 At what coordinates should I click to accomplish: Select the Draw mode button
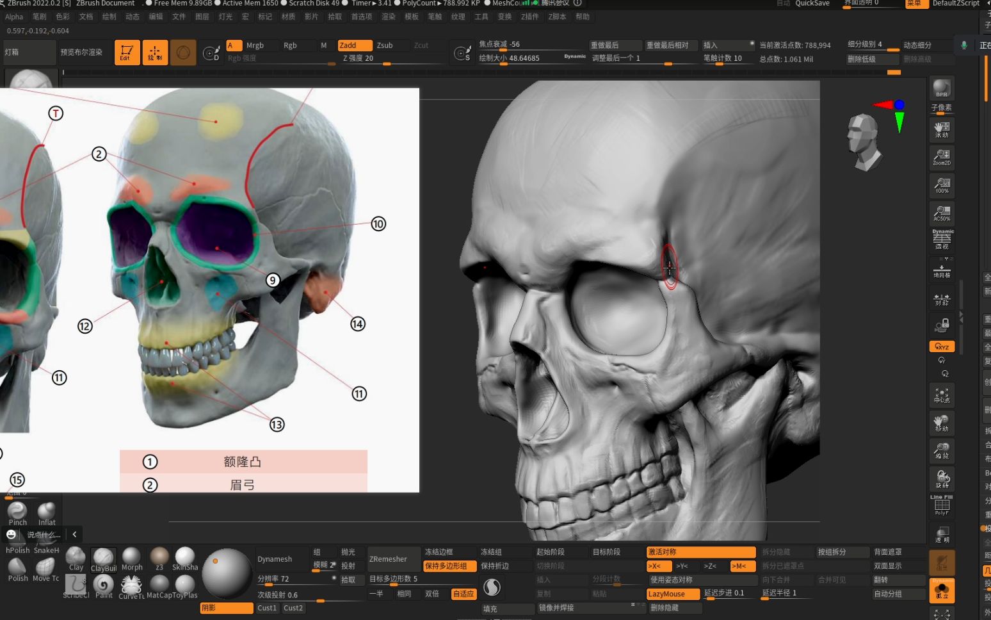point(155,53)
